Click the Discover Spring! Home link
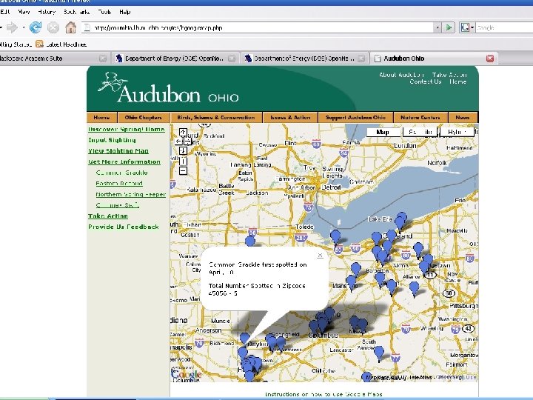The width and height of the screenshot is (533, 400). [x=127, y=129]
